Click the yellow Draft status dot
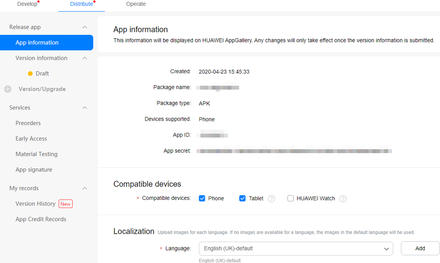 coord(30,74)
